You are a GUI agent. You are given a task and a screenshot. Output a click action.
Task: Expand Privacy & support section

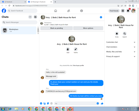[x=121, y=57]
